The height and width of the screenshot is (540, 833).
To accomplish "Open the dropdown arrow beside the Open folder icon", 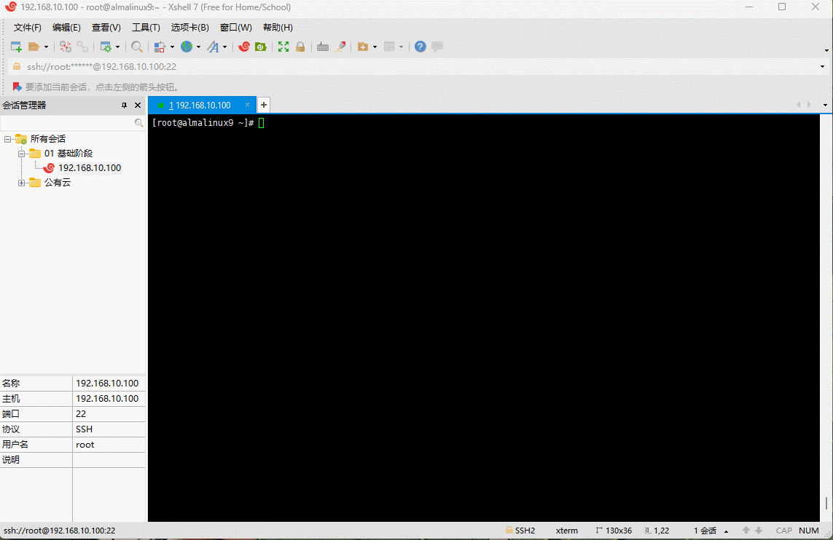I will point(47,47).
